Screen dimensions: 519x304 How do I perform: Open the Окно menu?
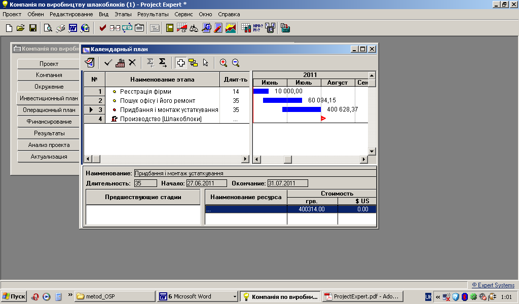pyautogui.click(x=205, y=14)
